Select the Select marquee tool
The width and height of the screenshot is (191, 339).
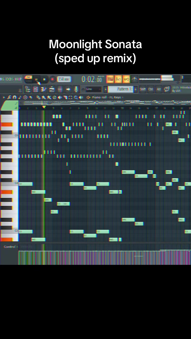71,97
